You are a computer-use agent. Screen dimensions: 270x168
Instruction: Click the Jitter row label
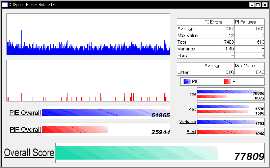coord(190,72)
